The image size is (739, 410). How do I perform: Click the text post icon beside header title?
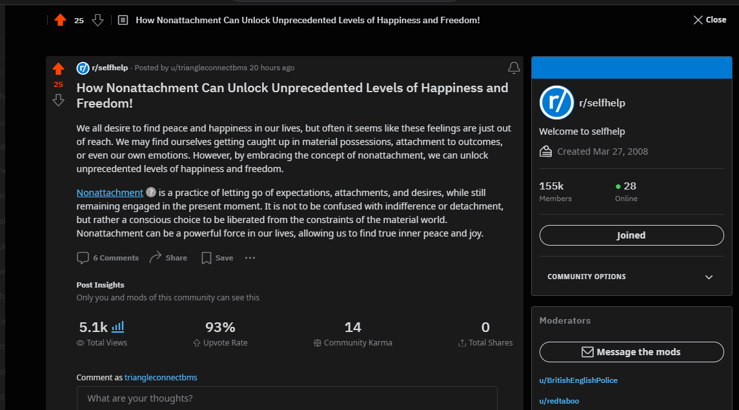(x=123, y=20)
